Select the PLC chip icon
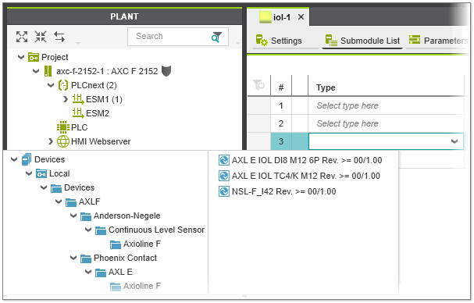The width and height of the screenshot is (474, 303). [63, 127]
